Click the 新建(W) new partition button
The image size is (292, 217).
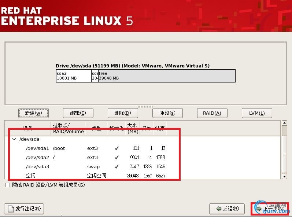(x=33, y=113)
